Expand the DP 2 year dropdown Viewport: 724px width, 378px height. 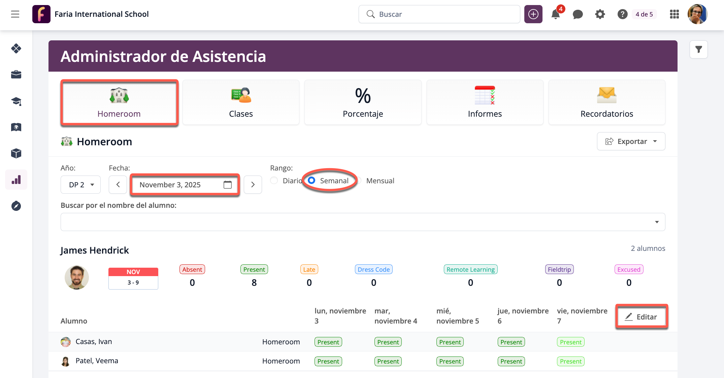[x=81, y=185]
